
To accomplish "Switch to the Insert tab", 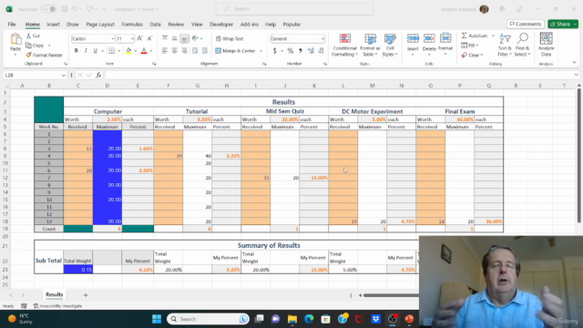I will (53, 25).
